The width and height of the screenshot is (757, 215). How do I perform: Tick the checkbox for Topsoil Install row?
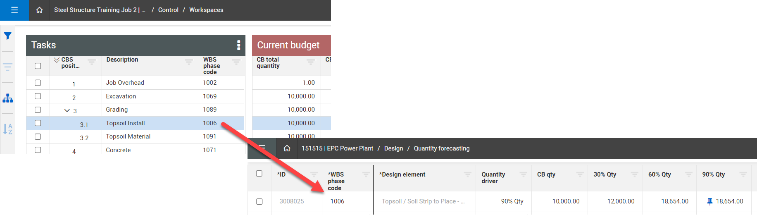(x=38, y=123)
